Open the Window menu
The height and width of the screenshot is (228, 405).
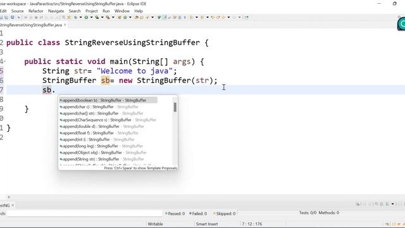pyautogui.click(x=122, y=11)
